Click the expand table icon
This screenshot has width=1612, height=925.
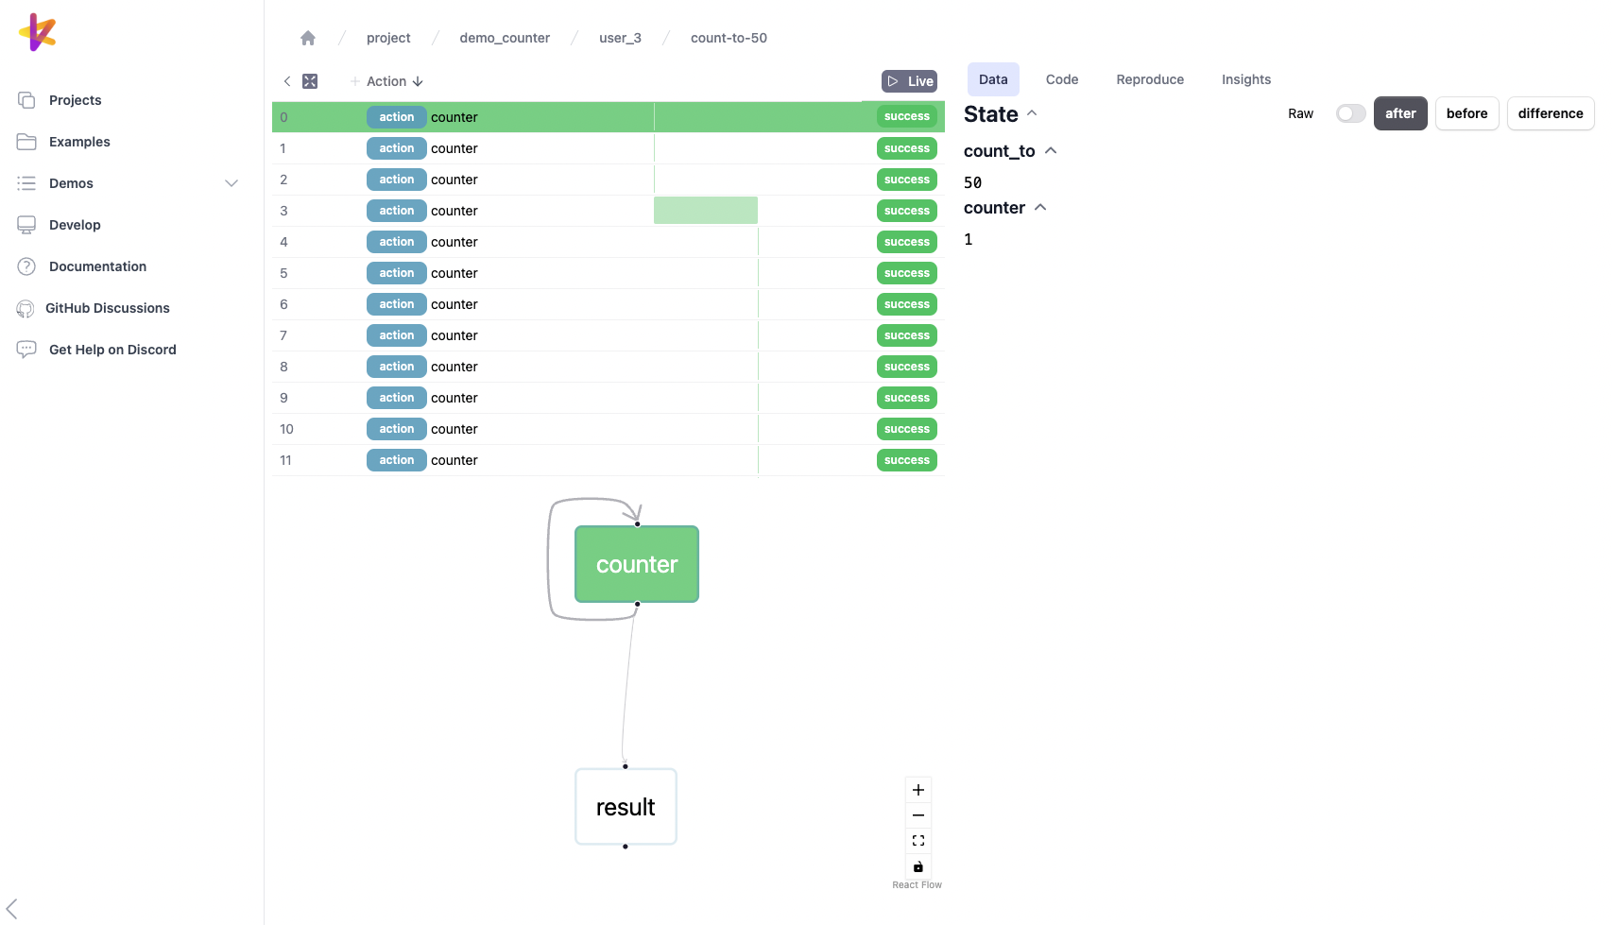[310, 81]
